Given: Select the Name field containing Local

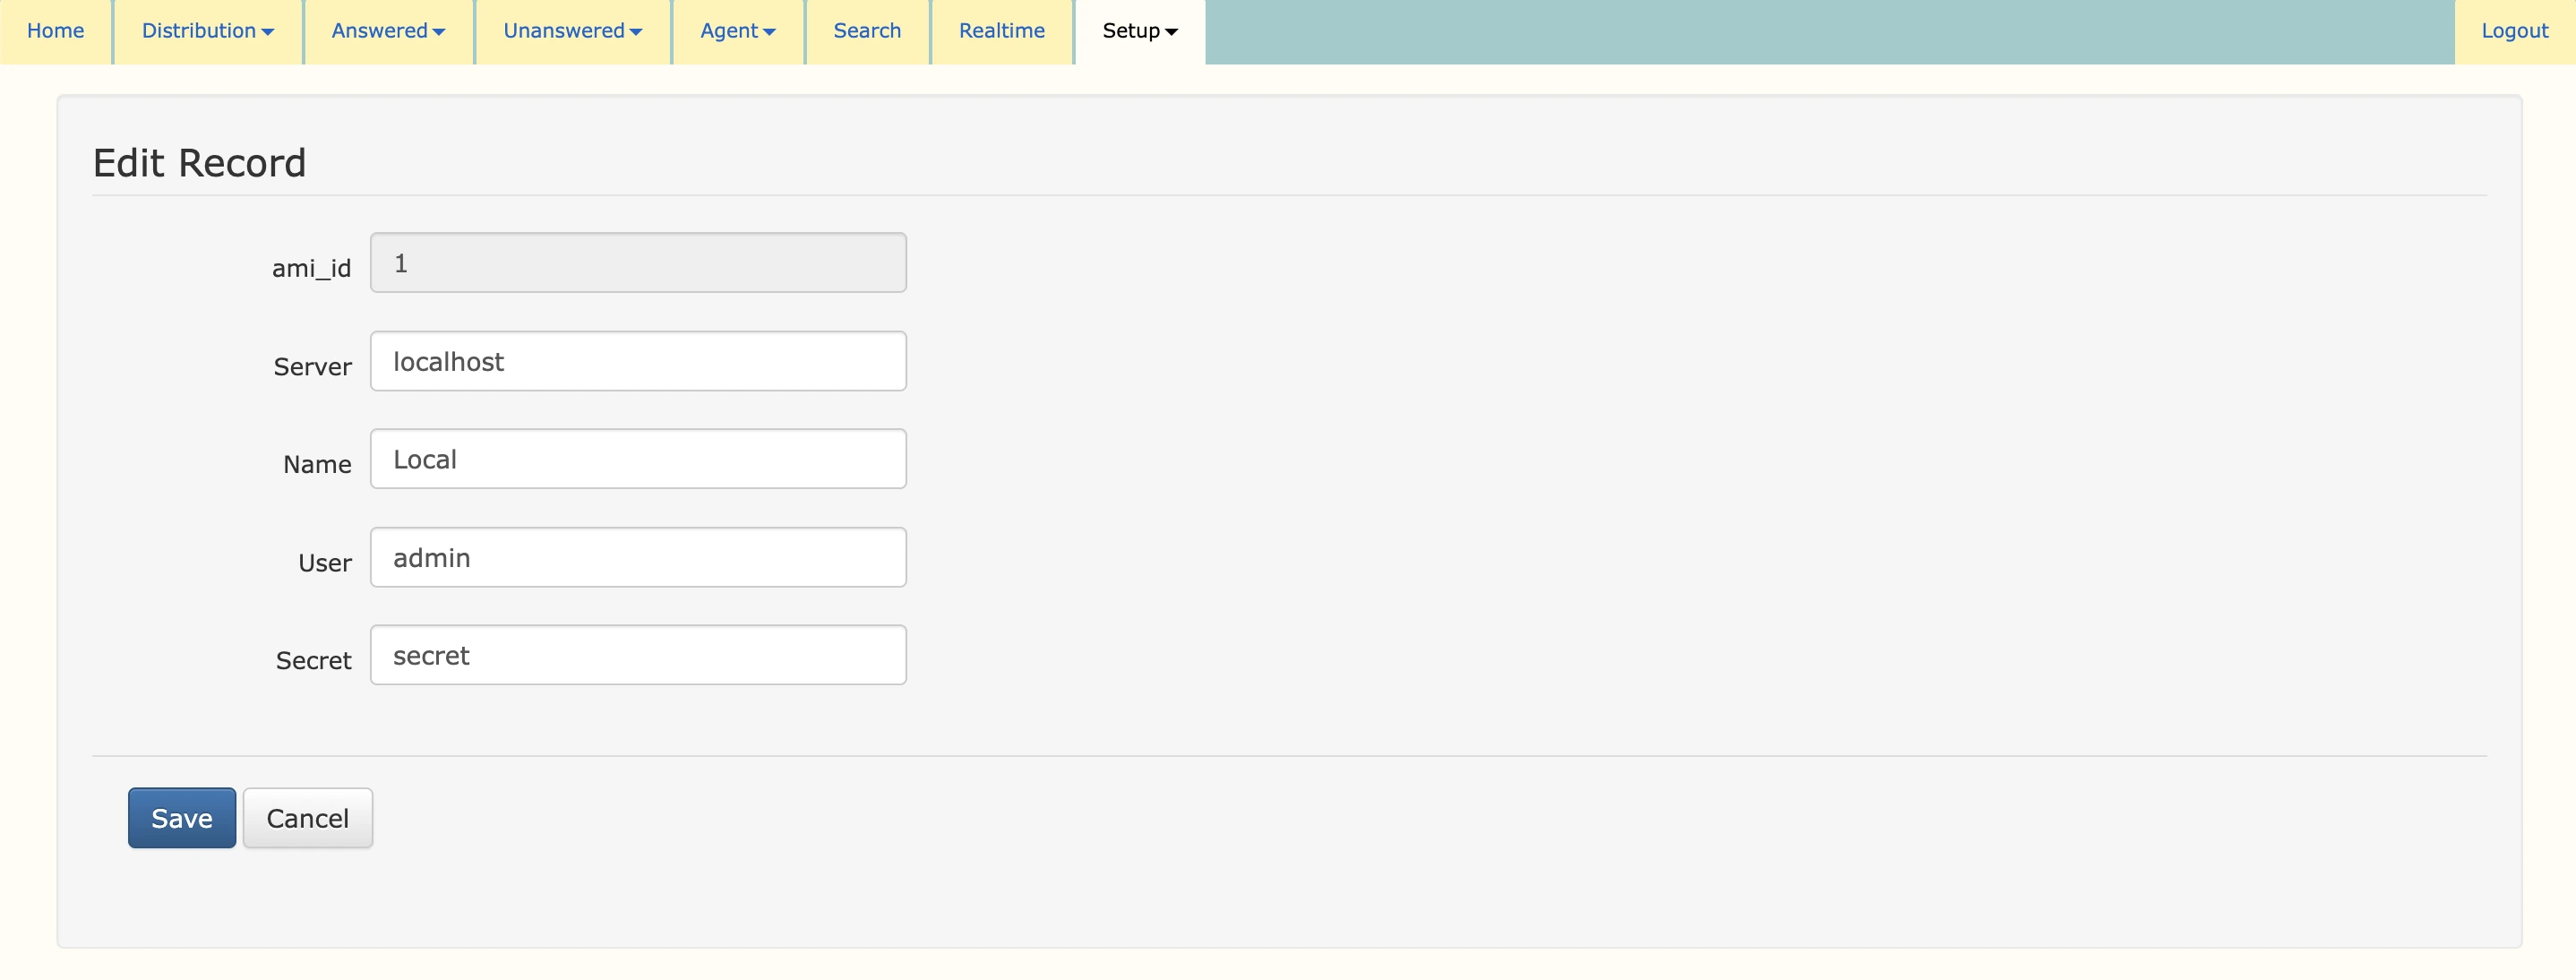Looking at the screenshot, I should [638, 458].
